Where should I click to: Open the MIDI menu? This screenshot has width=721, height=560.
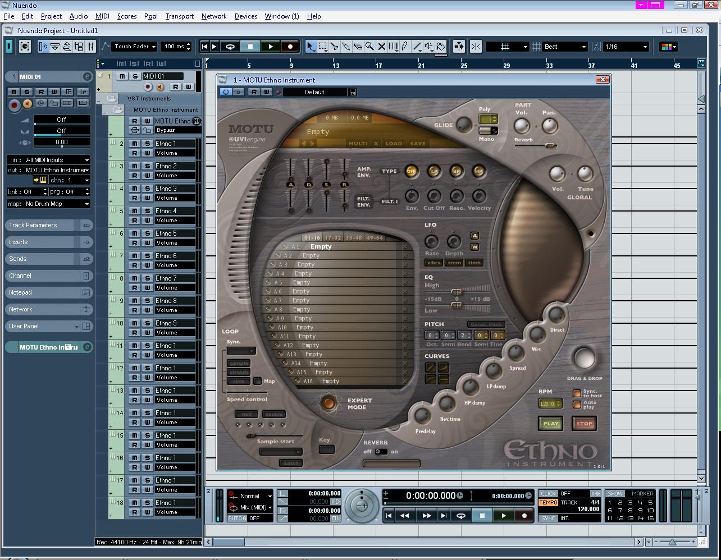[102, 16]
